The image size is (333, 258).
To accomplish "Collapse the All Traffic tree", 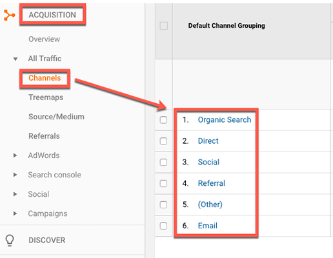I will (x=15, y=59).
